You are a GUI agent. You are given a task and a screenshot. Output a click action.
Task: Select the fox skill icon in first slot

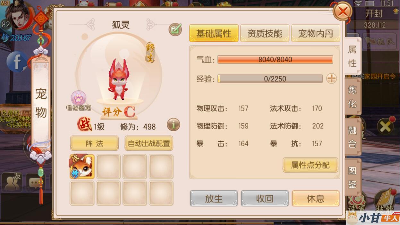[x=82, y=166]
